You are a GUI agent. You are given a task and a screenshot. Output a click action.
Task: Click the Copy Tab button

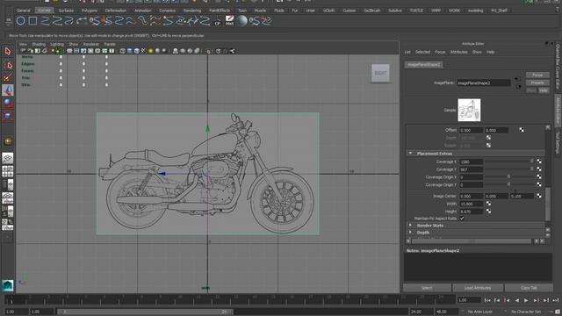(529, 288)
